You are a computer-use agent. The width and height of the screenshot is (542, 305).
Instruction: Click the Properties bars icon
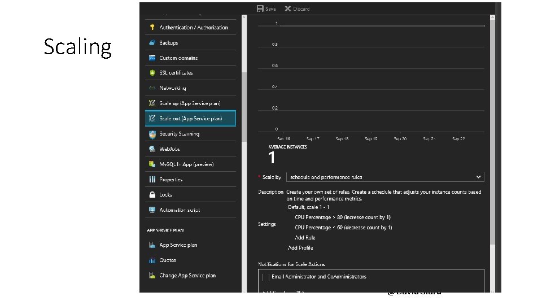tap(152, 180)
